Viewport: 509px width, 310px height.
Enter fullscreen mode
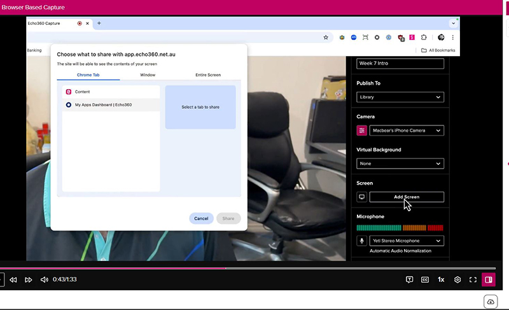473,279
